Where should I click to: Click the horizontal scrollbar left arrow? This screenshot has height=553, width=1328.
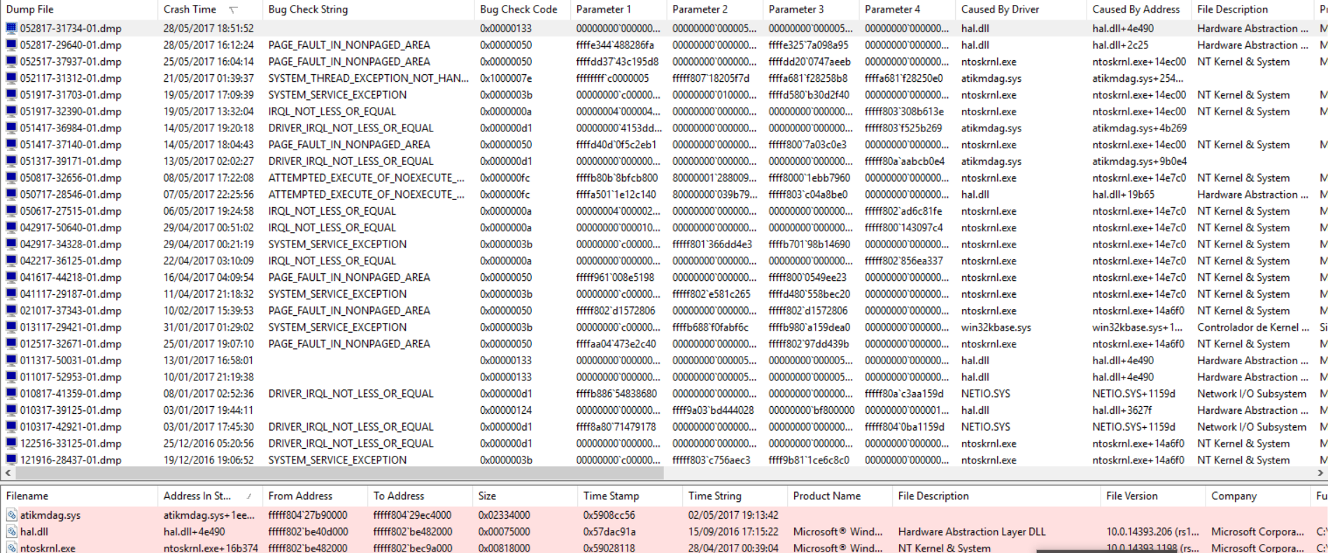(7, 473)
